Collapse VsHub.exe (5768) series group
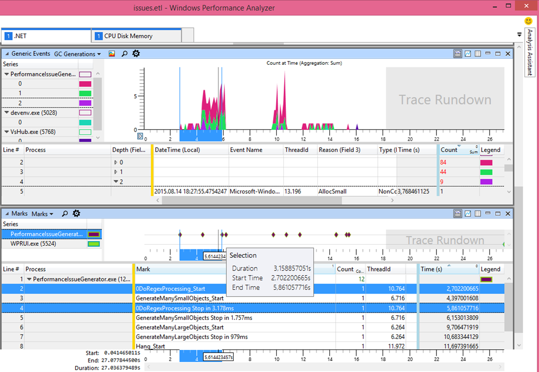 [6, 132]
